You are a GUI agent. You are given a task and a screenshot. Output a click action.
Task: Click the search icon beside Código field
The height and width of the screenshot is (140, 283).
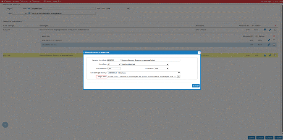coord(29,9)
